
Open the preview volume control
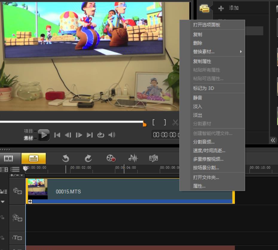[x=112, y=135]
